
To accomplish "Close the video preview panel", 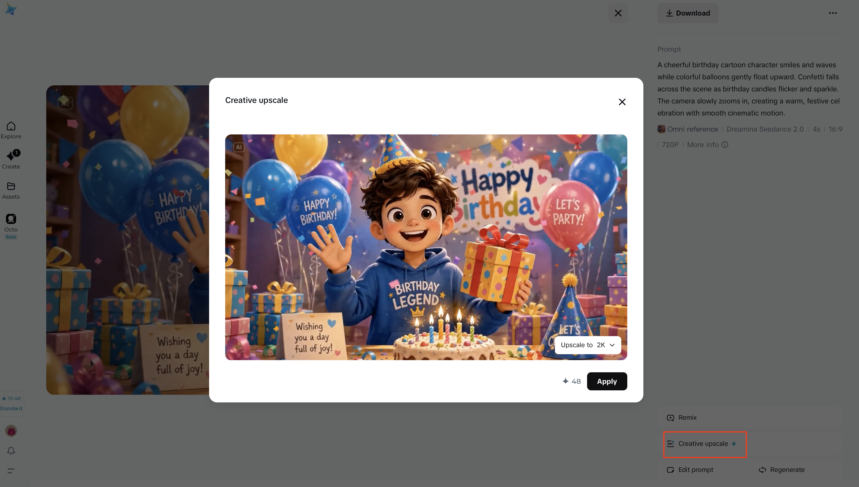I will click(x=618, y=13).
